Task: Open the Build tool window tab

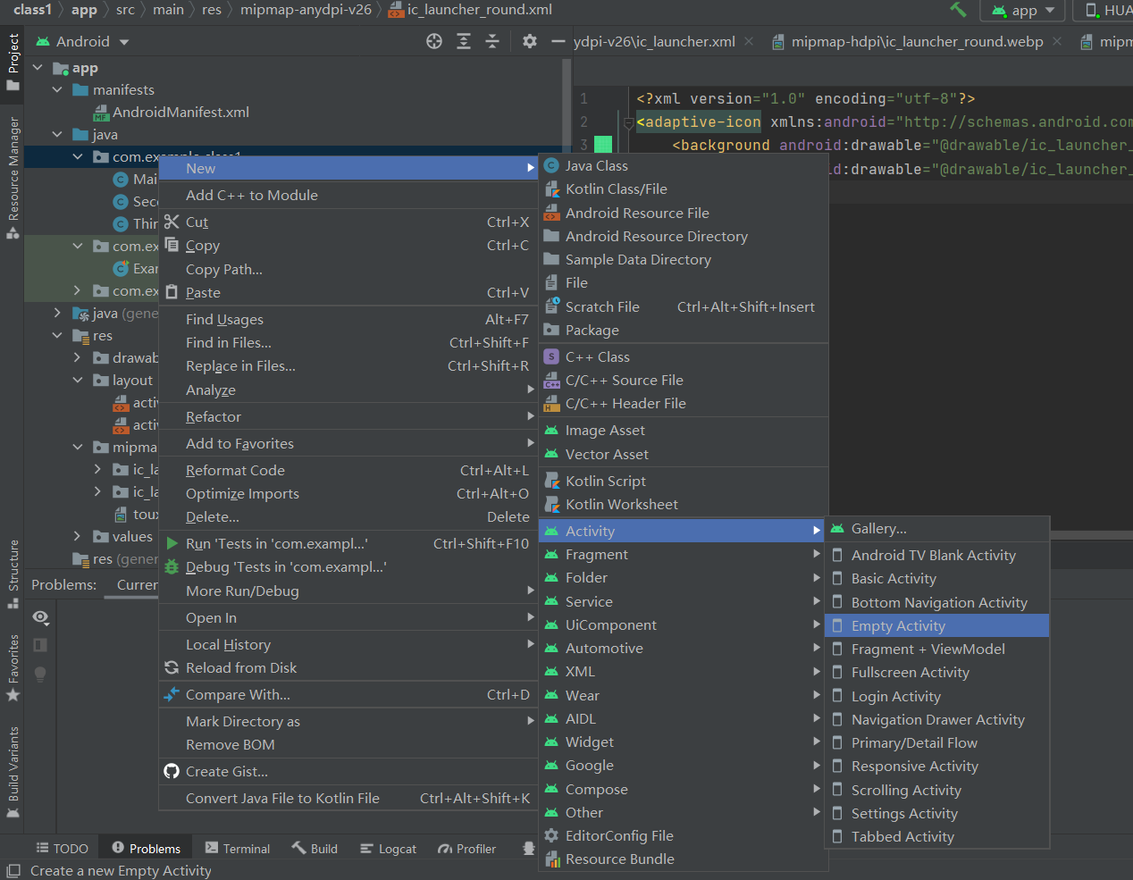Action: 315,849
